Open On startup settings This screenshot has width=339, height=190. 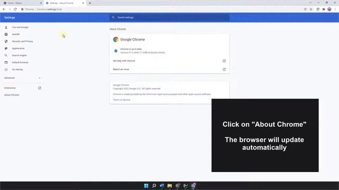tap(17, 70)
